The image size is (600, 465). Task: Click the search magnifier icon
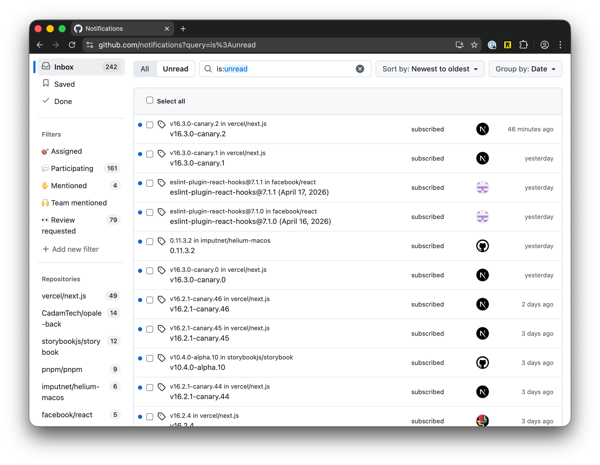coord(208,69)
